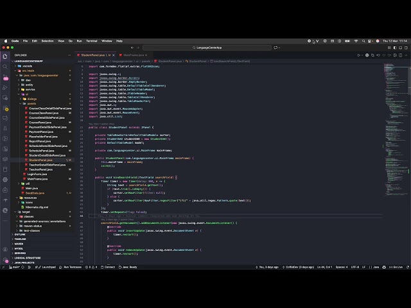Open the Apple menu

6,41
